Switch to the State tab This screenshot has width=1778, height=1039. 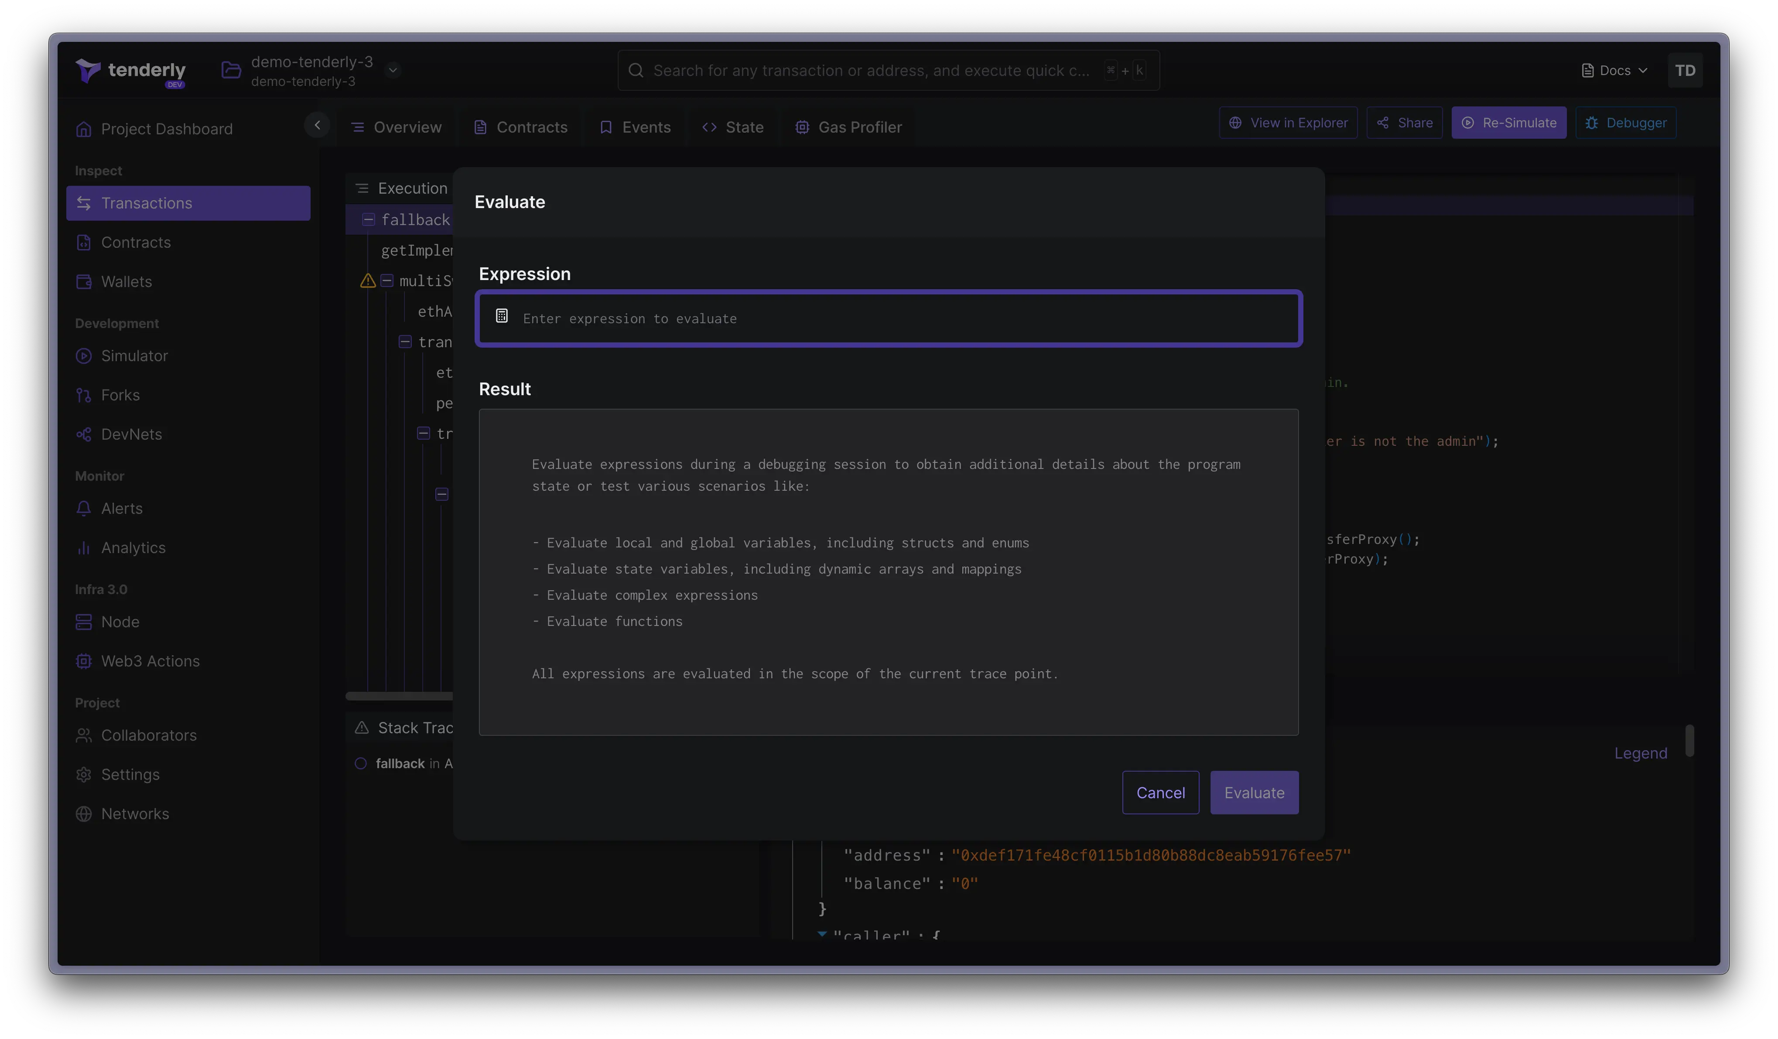[733, 128]
